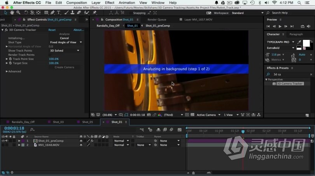
Task: Open grid and guide options icon
Action: click(121, 115)
